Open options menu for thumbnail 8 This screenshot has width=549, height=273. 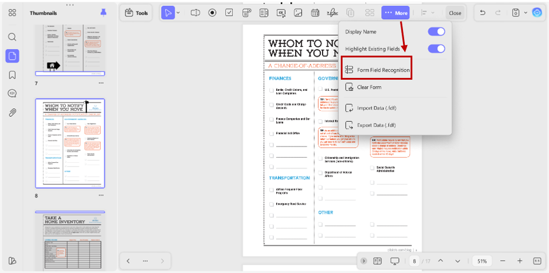point(101,196)
